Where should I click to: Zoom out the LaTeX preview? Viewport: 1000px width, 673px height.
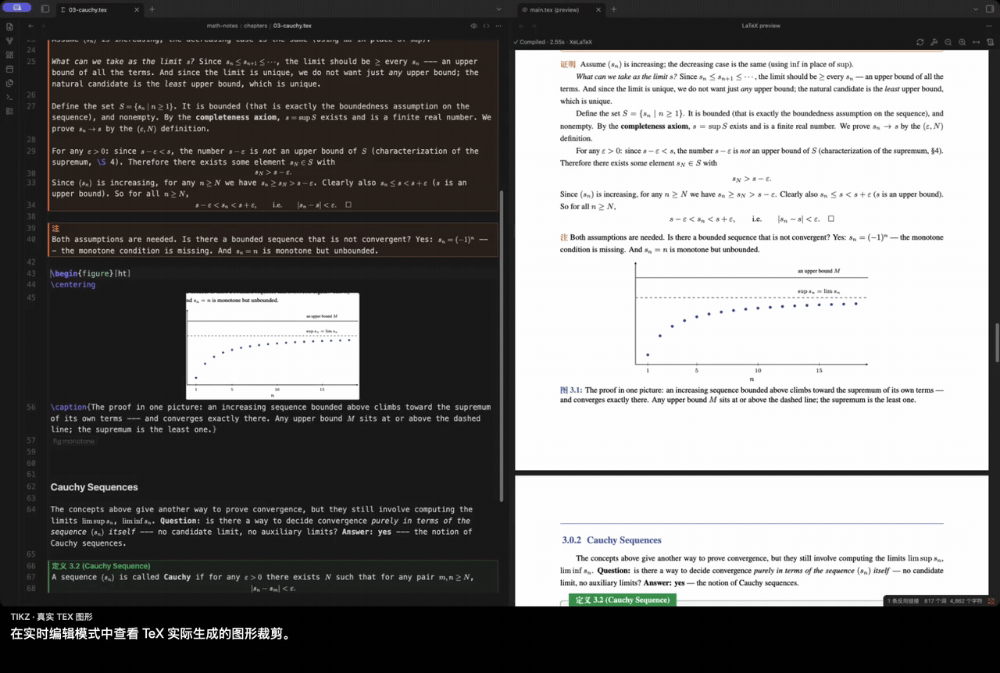tap(948, 42)
